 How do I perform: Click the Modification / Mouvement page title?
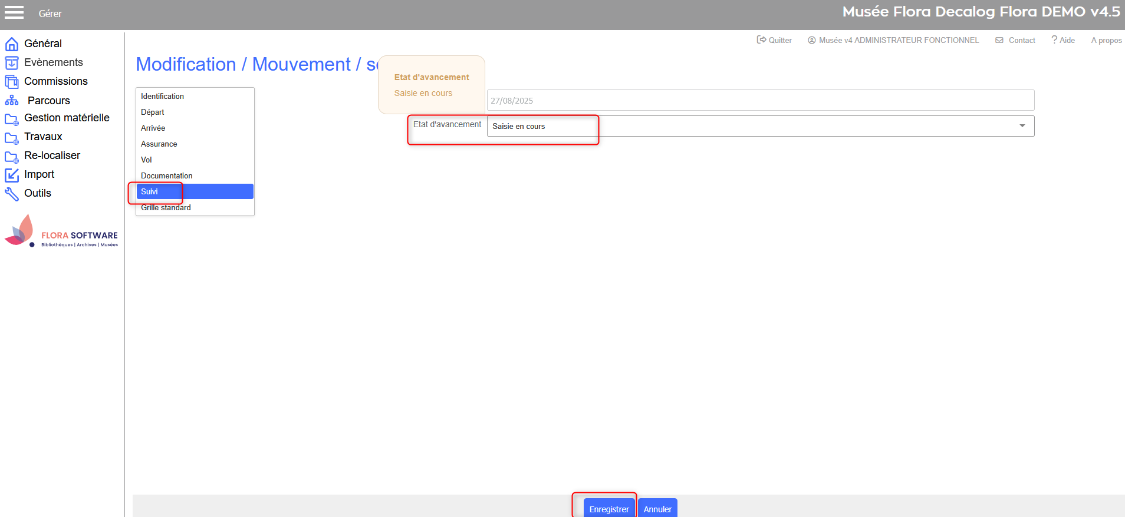[257, 64]
